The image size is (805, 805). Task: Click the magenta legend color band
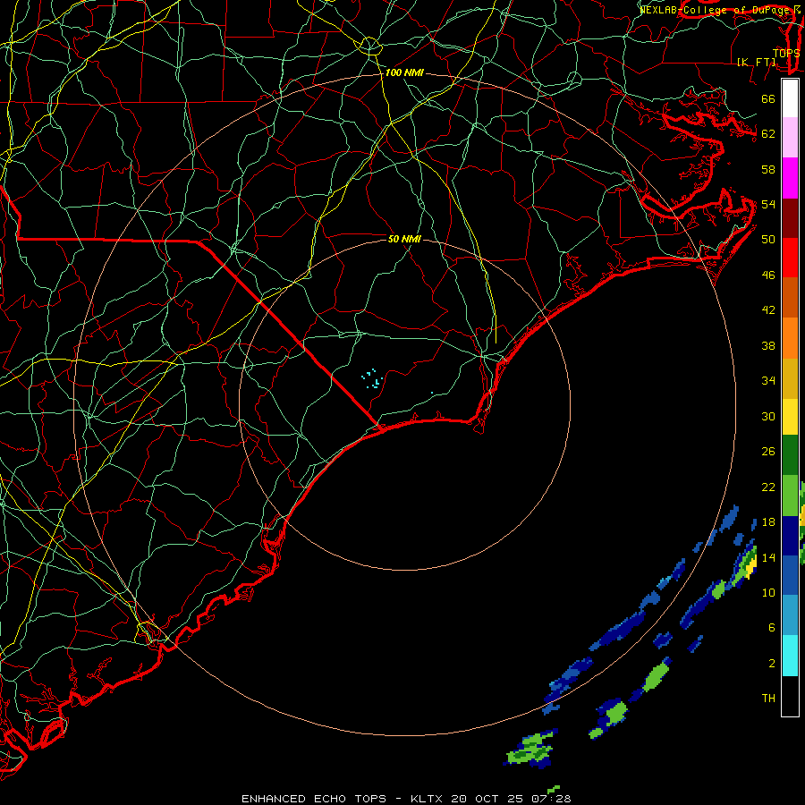coord(790,178)
